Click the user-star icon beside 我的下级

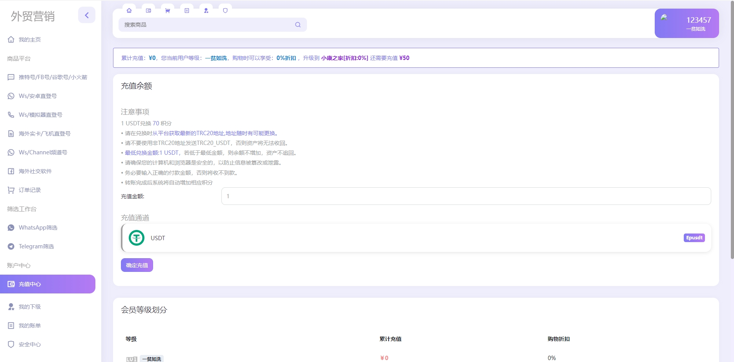pos(11,307)
